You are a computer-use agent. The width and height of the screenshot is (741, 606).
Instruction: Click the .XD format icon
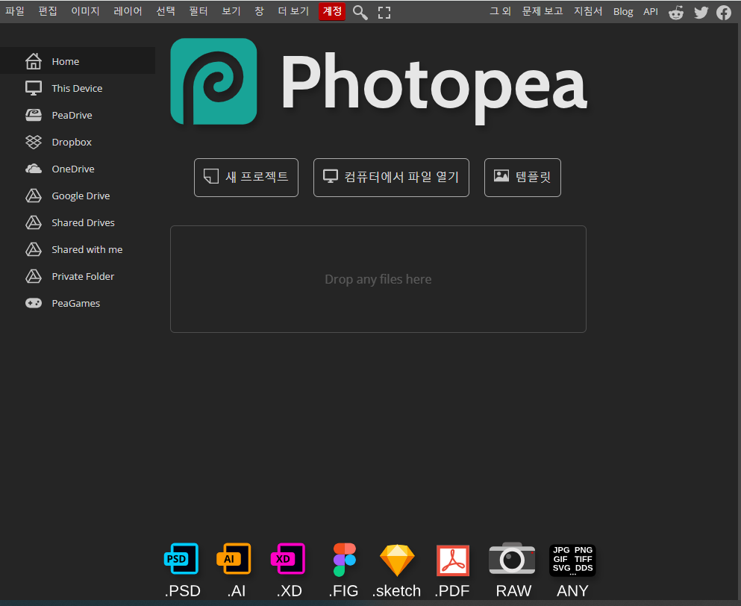coord(288,559)
